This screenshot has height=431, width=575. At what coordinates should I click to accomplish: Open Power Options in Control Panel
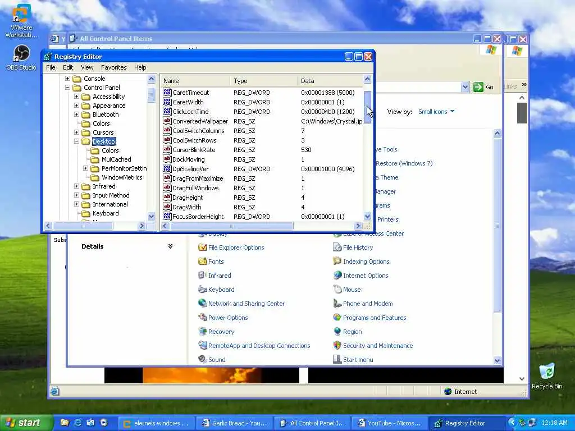point(223,318)
